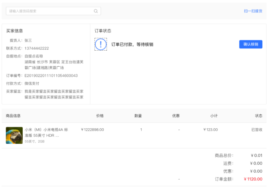Screen dimensions: 269x187
Task: Click the 优惠 column header
Action: click(x=176, y=116)
